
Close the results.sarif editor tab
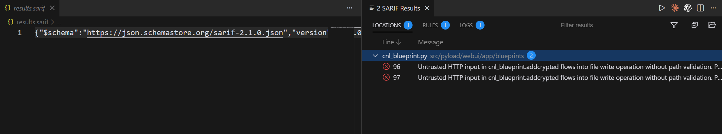pyautogui.click(x=52, y=8)
